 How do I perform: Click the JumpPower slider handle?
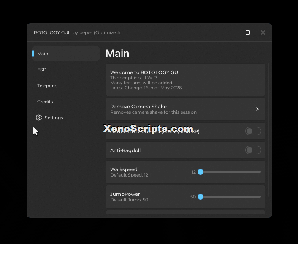tap(200, 197)
